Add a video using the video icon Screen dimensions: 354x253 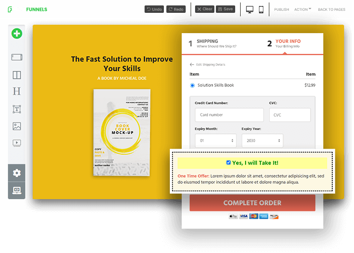[x=17, y=143]
